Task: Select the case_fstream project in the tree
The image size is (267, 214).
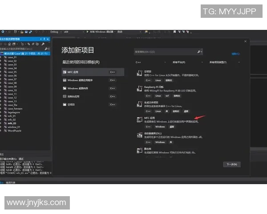Action: pos(15,108)
